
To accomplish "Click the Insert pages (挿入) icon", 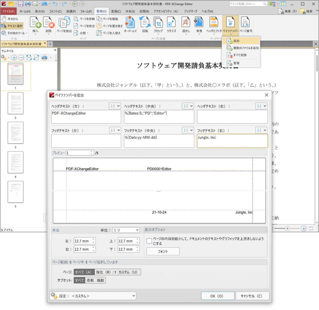I will (35, 23).
